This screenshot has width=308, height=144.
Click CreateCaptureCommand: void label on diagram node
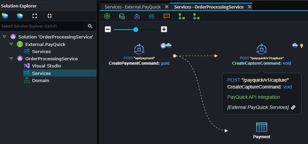[x=262, y=63]
